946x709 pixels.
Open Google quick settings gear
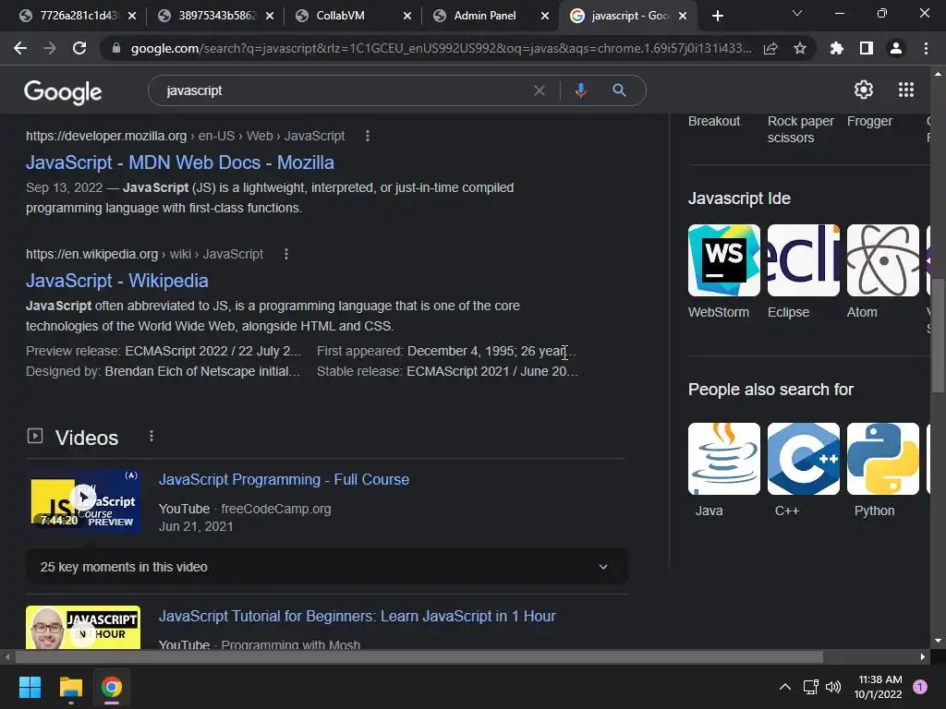coord(864,90)
